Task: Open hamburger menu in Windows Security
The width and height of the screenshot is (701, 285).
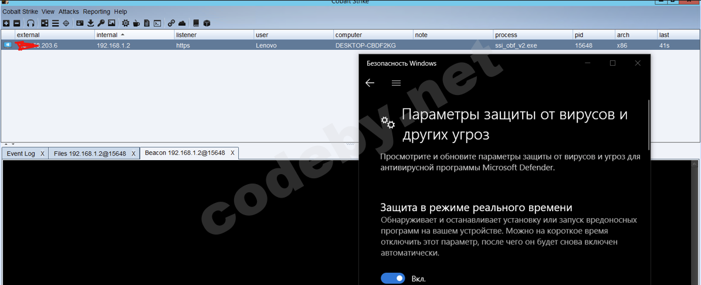Action: [396, 83]
